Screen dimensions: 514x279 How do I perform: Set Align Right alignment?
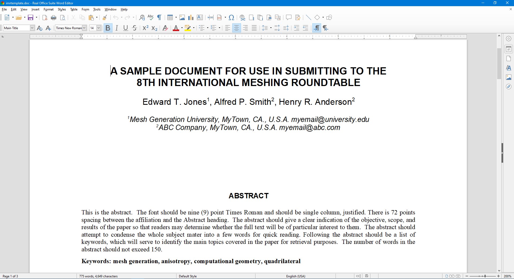(245, 28)
